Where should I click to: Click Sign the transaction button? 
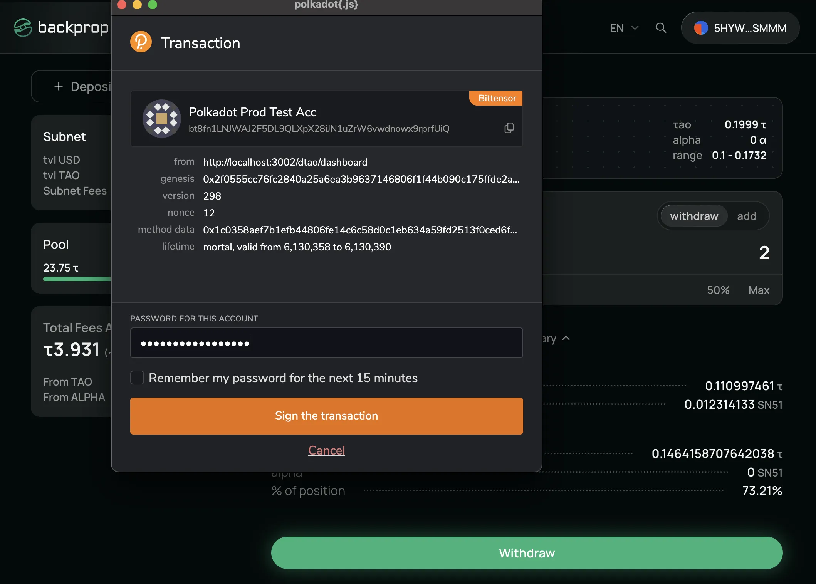327,416
